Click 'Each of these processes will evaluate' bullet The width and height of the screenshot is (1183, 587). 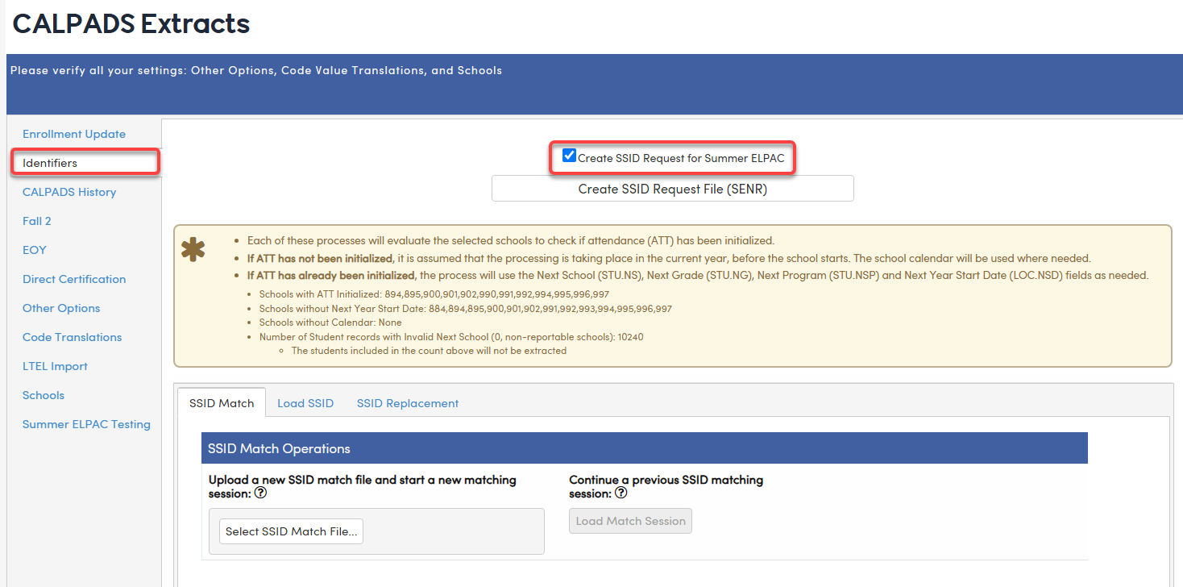coord(511,240)
